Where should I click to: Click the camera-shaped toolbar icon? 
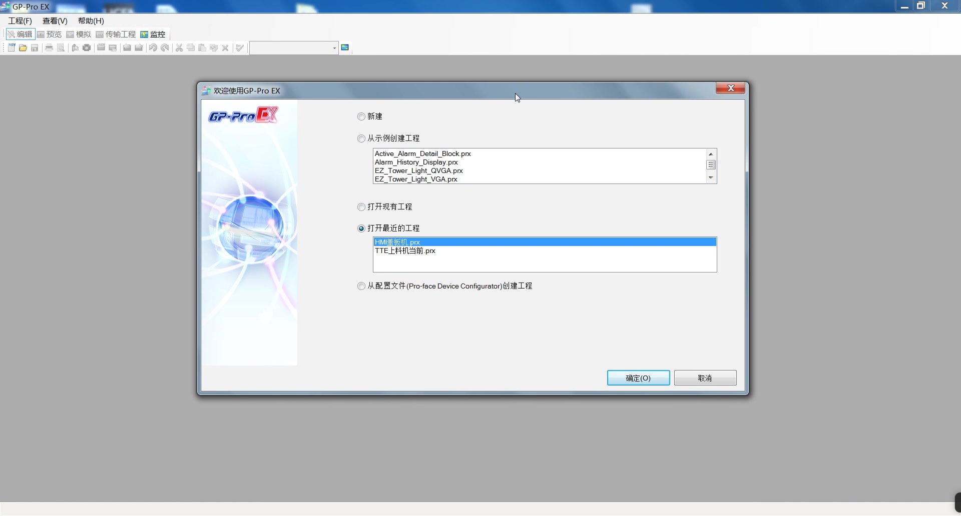(x=87, y=47)
